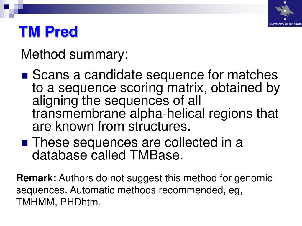Image resolution: width=302 pixels, height=226 pixels.
Task: Click the University of Helsinki logo
Action: tap(285, 13)
